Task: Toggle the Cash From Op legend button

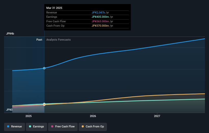Action: click(x=93, y=127)
